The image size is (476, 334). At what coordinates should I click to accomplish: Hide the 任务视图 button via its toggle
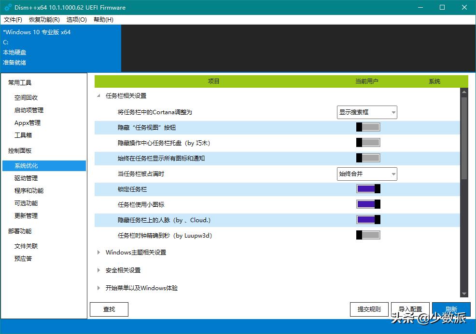(x=368, y=127)
